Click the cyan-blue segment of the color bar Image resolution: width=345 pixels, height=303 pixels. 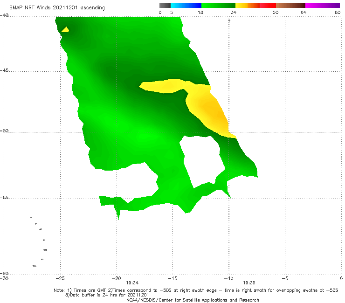186,6
